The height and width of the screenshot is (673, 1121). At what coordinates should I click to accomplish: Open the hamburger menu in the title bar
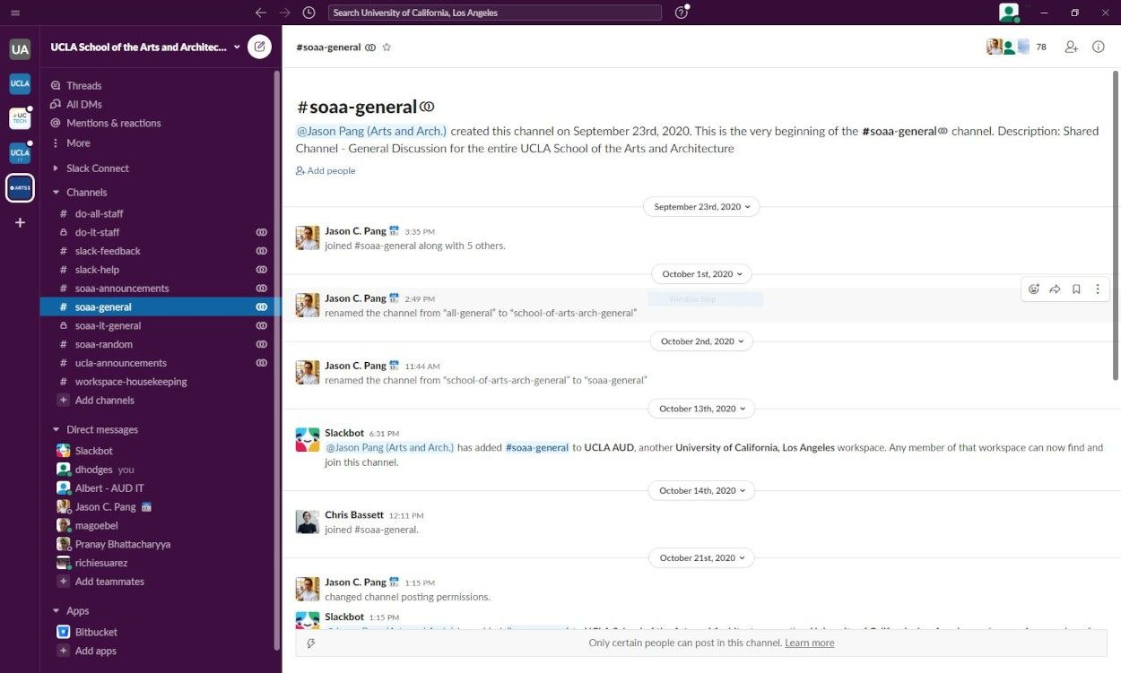tap(15, 13)
